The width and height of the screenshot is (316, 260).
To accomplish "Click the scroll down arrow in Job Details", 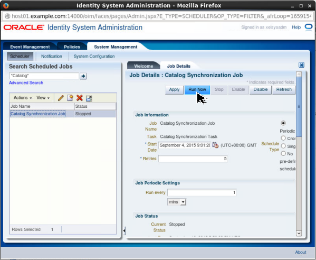I will [x=299, y=233].
